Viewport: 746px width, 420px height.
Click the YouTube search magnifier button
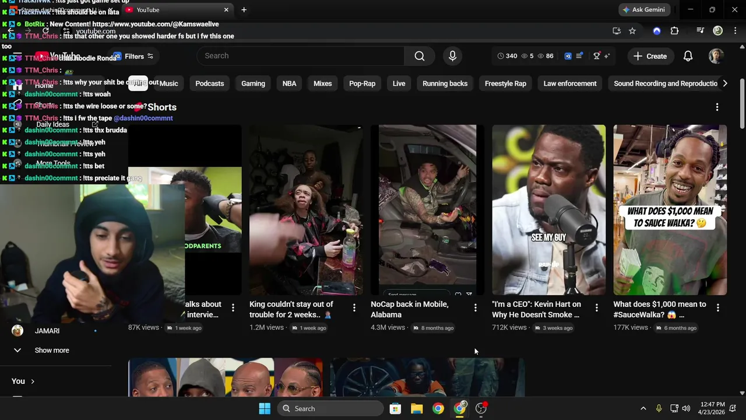click(420, 56)
